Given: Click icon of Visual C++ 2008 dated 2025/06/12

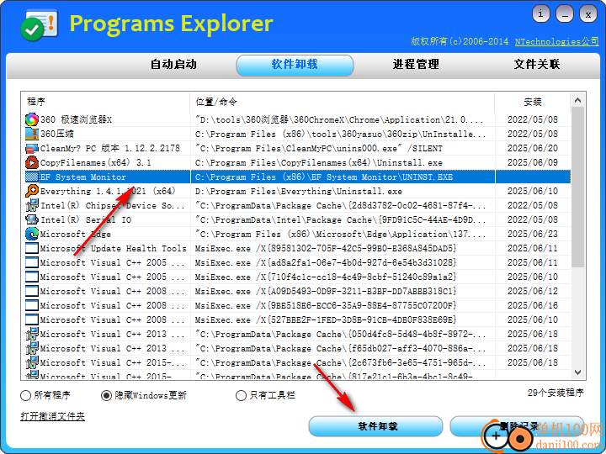Looking at the screenshot, I should [32, 291].
